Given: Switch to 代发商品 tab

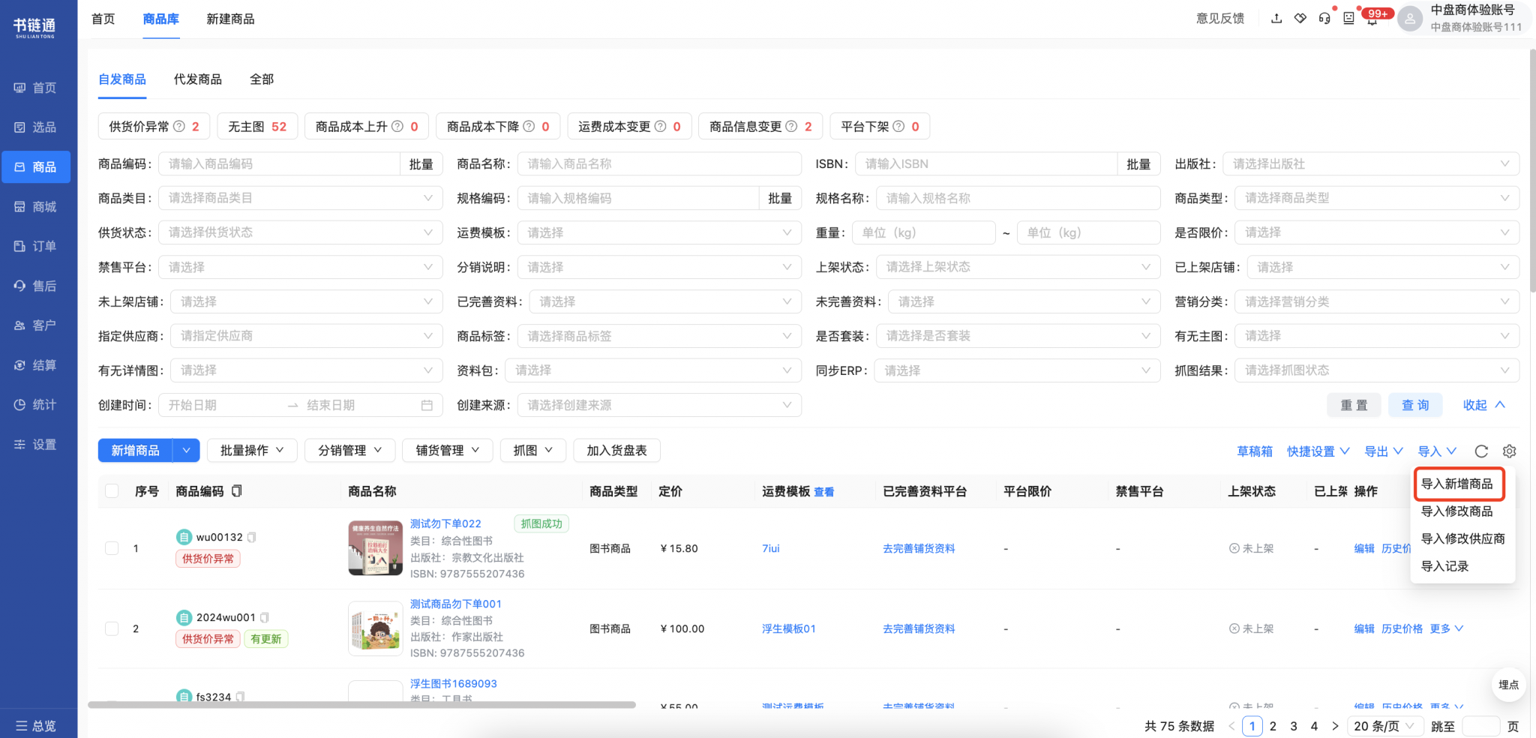Looking at the screenshot, I should point(198,79).
